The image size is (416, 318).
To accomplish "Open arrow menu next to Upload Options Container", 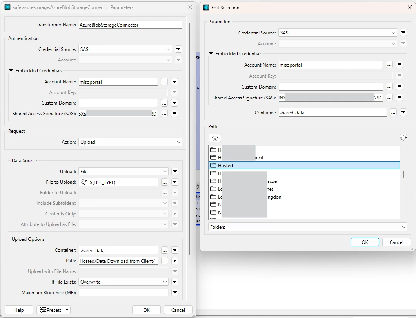I will tap(175, 250).
